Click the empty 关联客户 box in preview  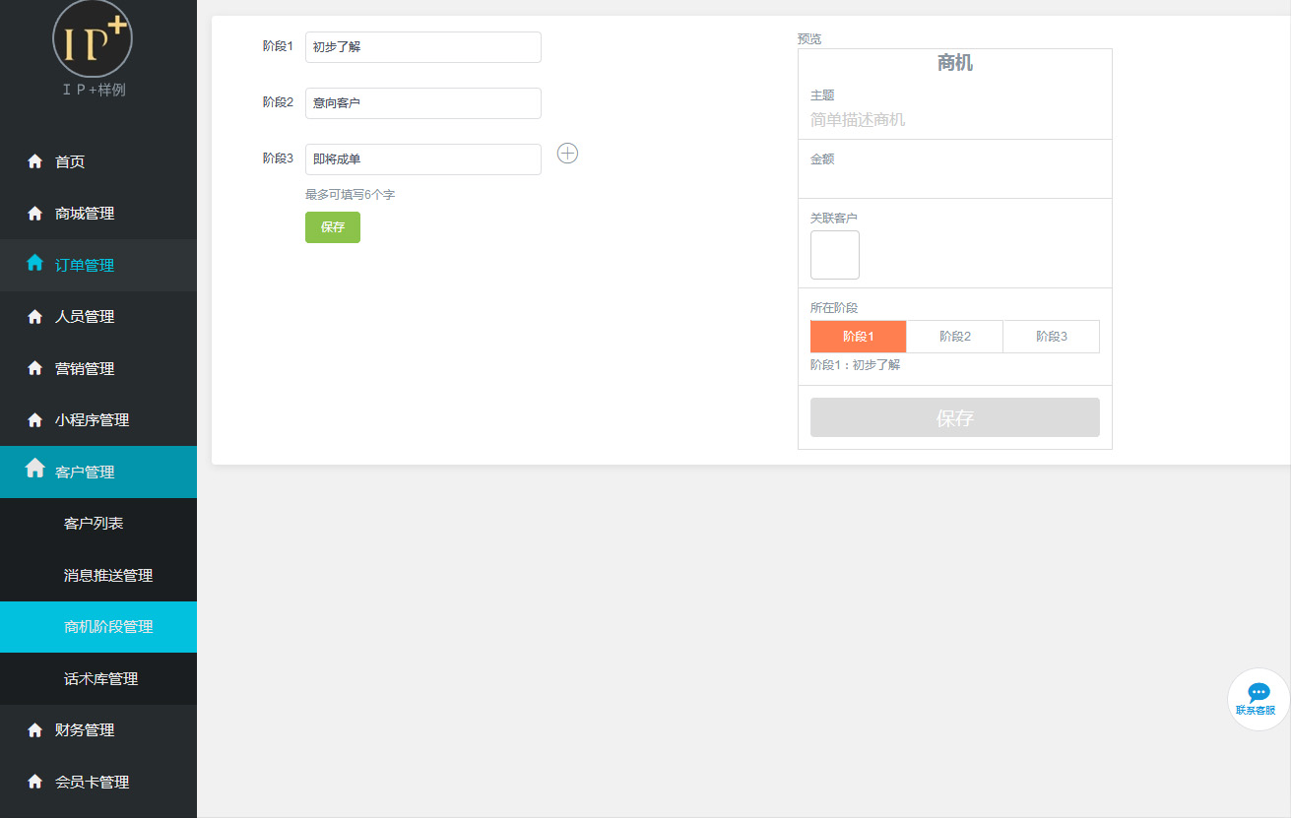834,255
